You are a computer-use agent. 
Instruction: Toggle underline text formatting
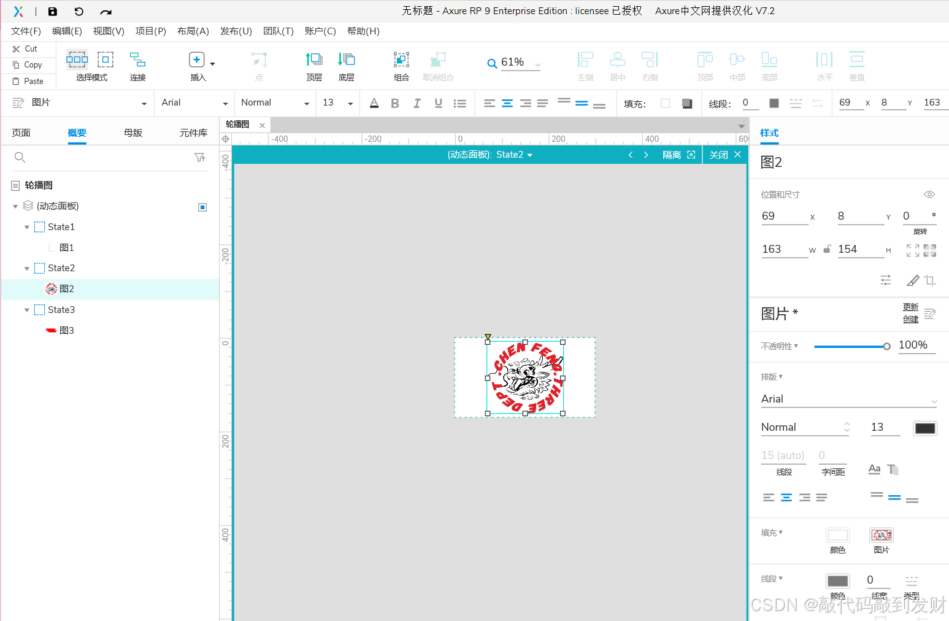tap(438, 103)
